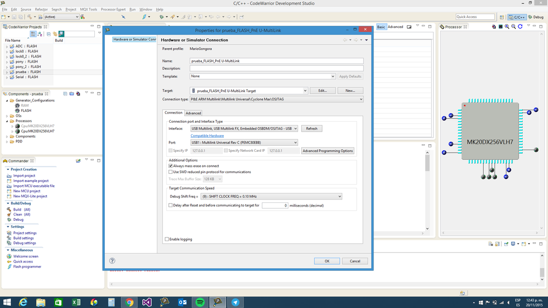Open the Template dropdown

(x=332, y=76)
